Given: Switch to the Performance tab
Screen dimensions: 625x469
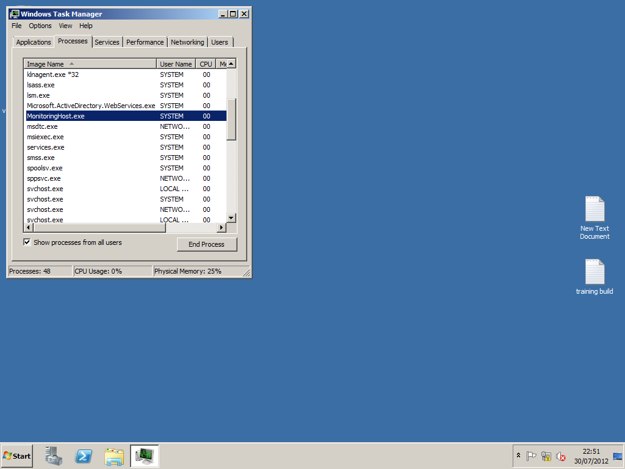Looking at the screenshot, I should (x=145, y=42).
